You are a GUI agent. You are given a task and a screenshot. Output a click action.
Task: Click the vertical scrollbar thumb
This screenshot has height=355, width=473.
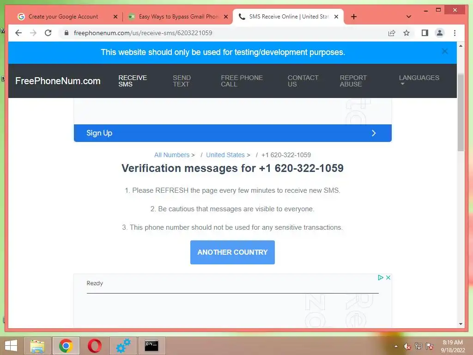461,112
